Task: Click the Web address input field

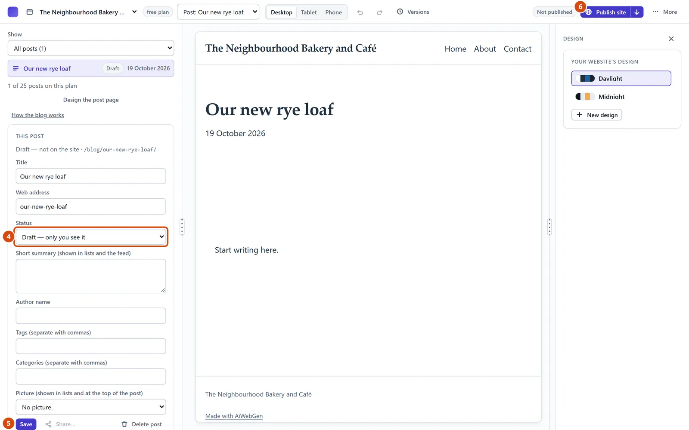Action: [x=91, y=206]
